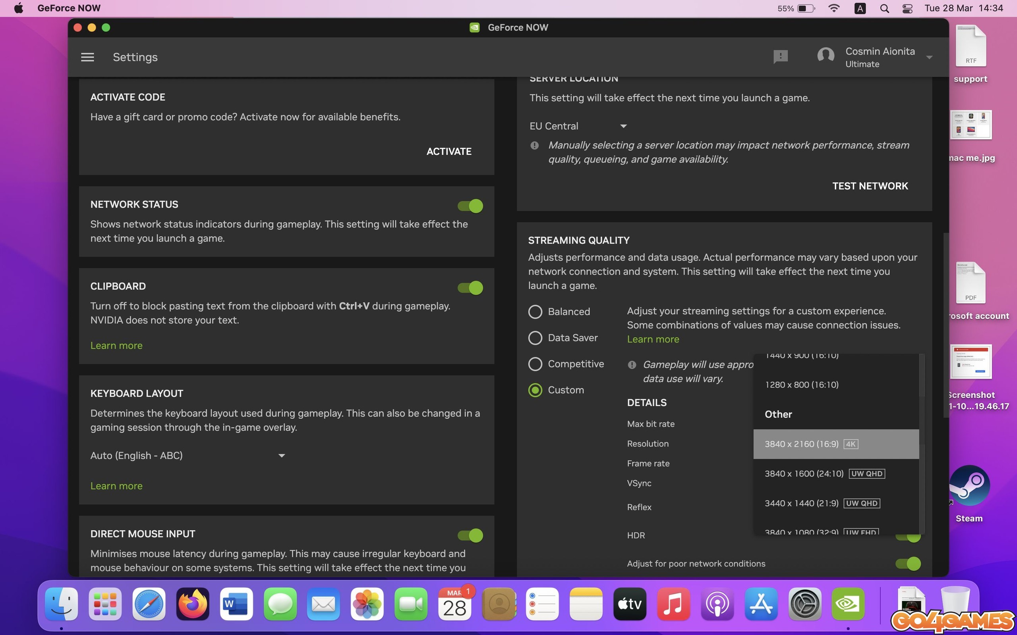The image size is (1017, 635).
Task: Click the ACTIVATE button for promo code
Action: [449, 151]
